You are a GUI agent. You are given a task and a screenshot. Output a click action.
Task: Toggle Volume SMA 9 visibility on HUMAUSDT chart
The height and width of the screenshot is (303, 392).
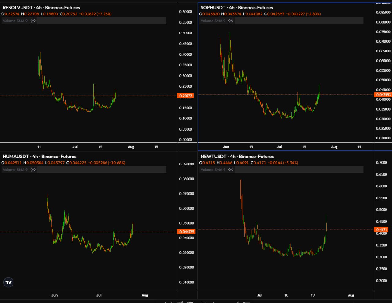tap(33, 170)
